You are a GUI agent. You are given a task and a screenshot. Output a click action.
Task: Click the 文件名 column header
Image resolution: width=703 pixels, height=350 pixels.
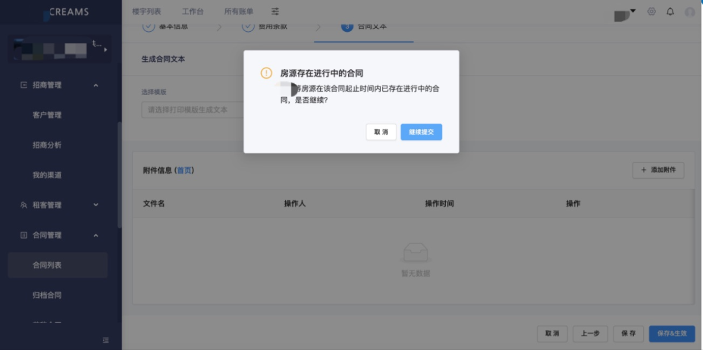[154, 204]
